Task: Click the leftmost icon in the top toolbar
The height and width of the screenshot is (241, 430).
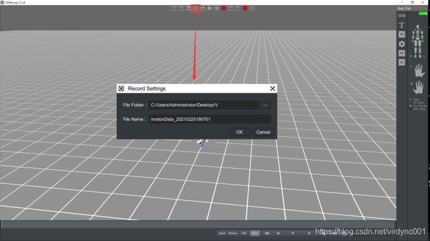Action: [174, 8]
